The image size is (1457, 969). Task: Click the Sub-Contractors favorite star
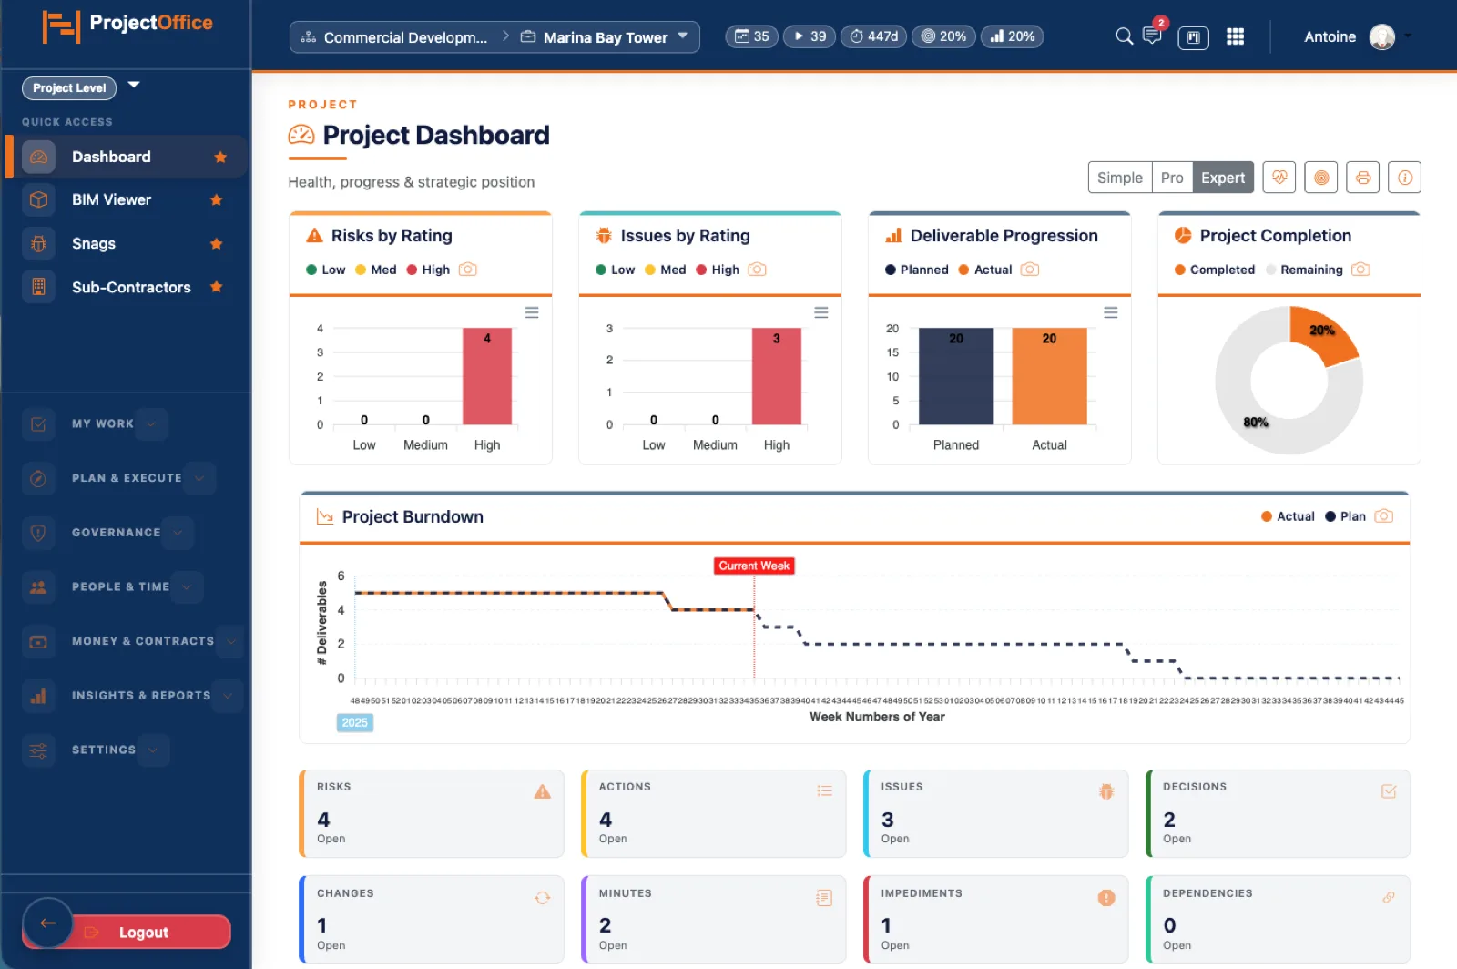pyautogui.click(x=217, y=287)
